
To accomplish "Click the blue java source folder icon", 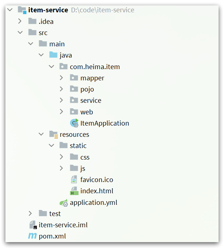I will (53, 55).
